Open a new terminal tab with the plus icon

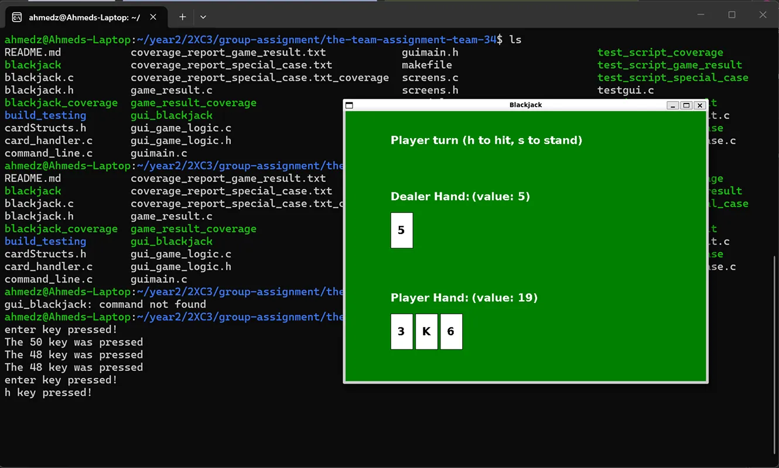click(x=182, y=17)
